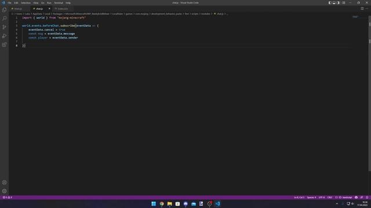Image resolution: width=371 pixels, height=208 pixels.
Task: Open errors and warnings in status bar
Action: 8,198
